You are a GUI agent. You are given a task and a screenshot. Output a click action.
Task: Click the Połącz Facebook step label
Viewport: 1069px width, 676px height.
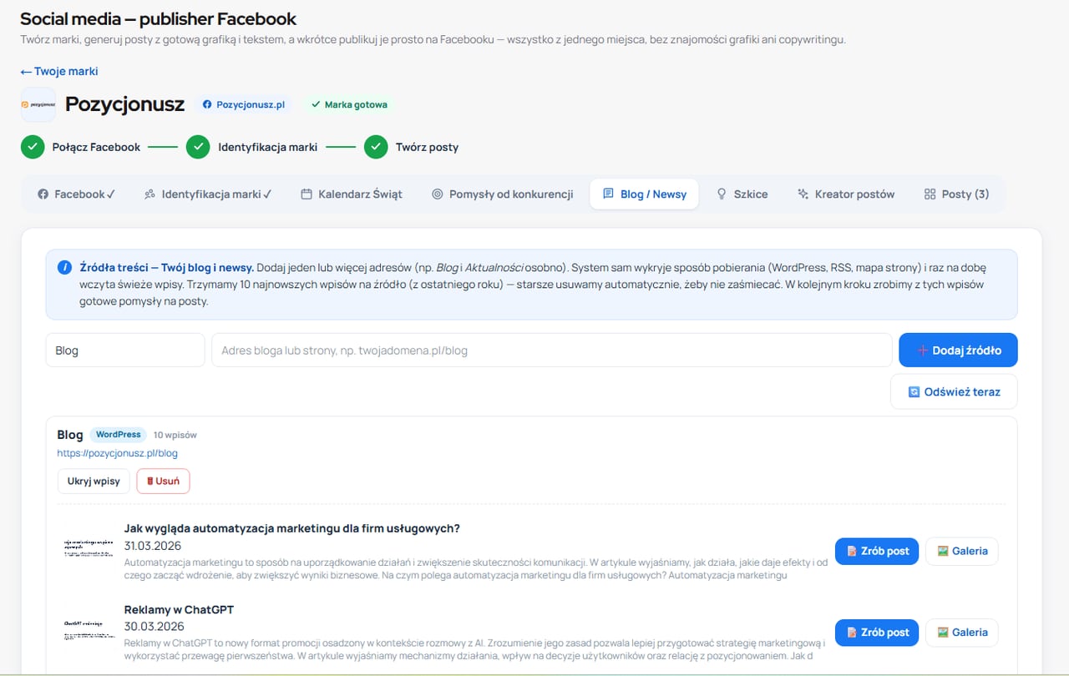(x=96, y=147)
